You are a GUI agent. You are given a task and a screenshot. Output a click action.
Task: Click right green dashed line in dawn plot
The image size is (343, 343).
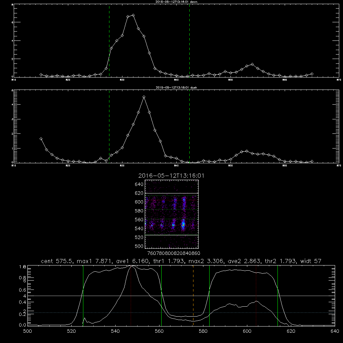pyautogui.click(x=189, y=41)
